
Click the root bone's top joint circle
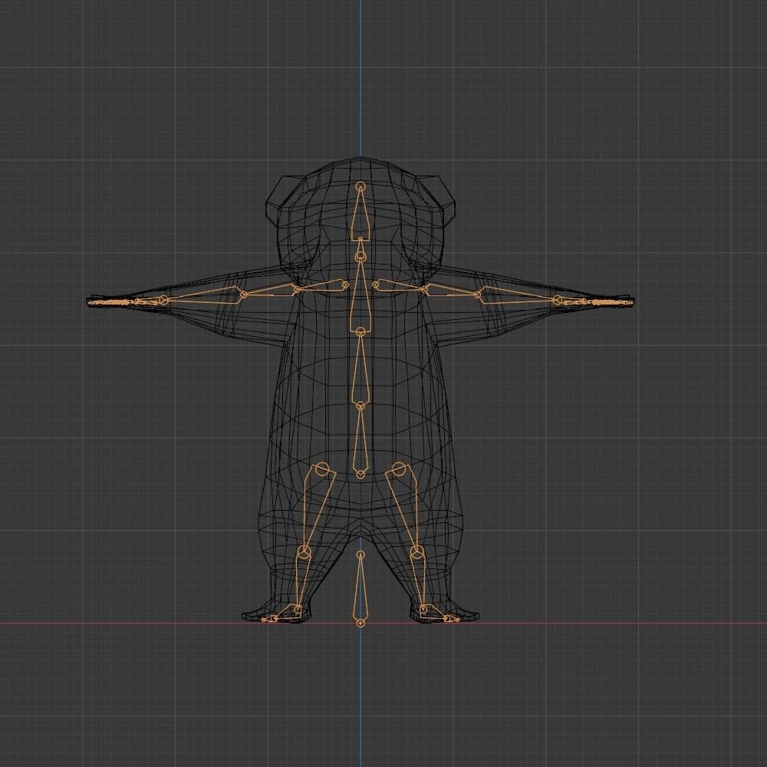click(x=360, y=555)
